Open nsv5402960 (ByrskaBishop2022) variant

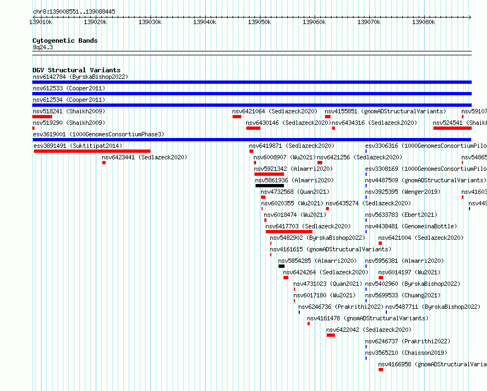413,284
